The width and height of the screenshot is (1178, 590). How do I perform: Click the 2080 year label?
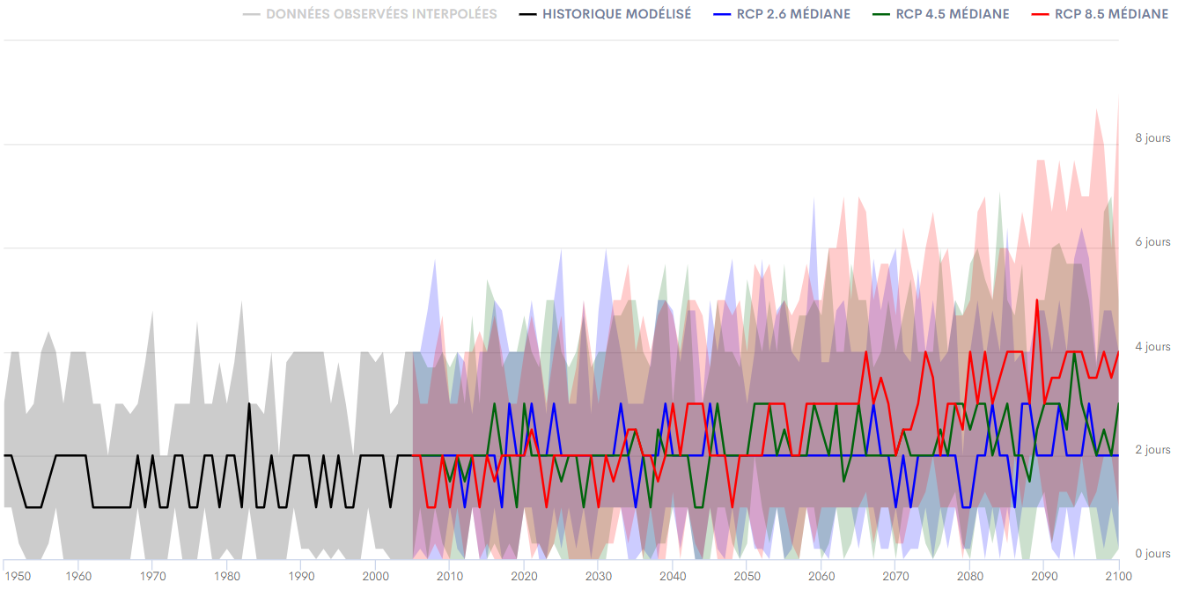[969, 576]
